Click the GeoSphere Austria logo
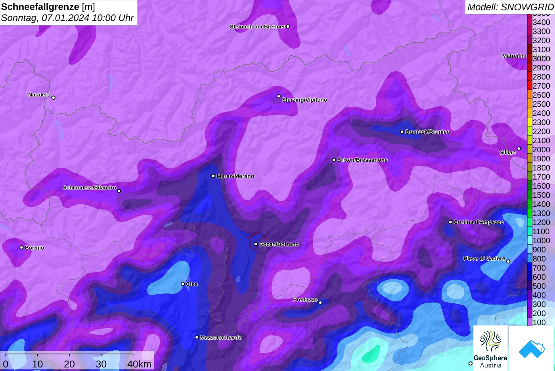555x371 pixels. tap(490, 348)
